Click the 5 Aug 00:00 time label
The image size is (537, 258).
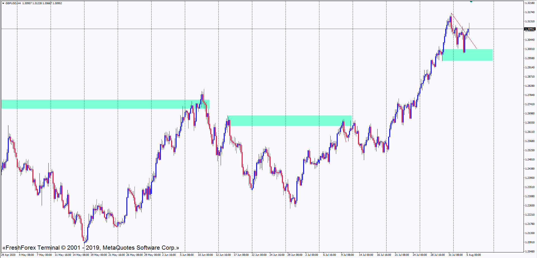[x=474, y=255]
